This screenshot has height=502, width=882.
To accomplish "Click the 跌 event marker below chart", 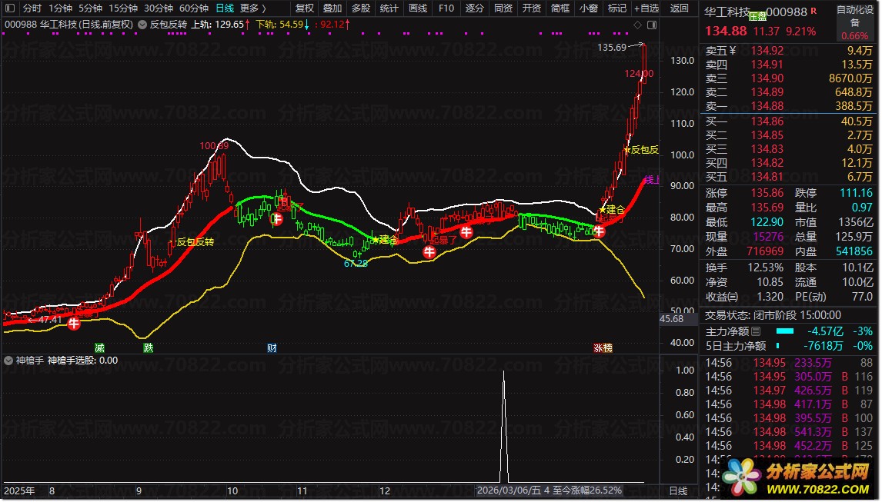I will point(148,347).
